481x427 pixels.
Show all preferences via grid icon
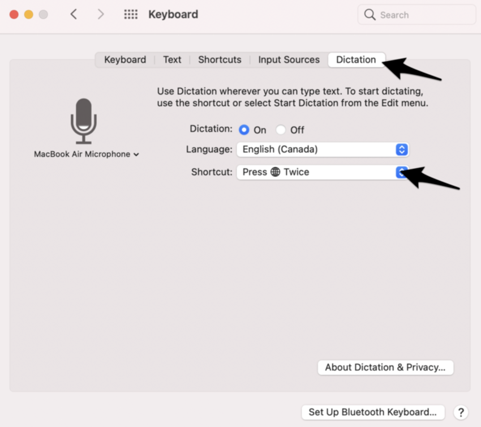131,15
